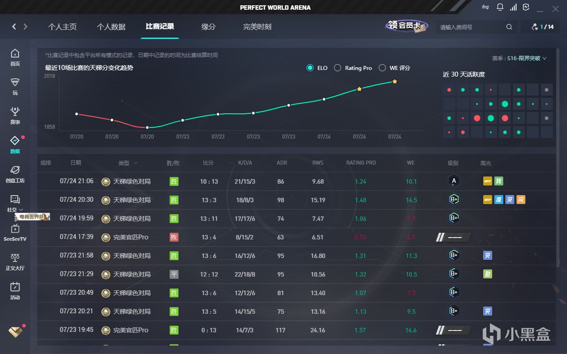Viewport: 567px width, 354px height.
Task: Open the S16-限界突破 season dropdown
Action: pos(527,58)
